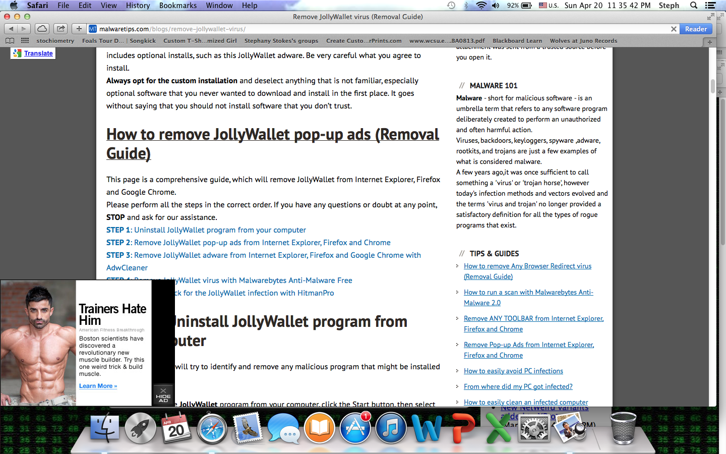This screenshot has height=454, width=726.
Task: Open the 'Wolves at Juno Records' bookmark
Action: click(583, 41)
